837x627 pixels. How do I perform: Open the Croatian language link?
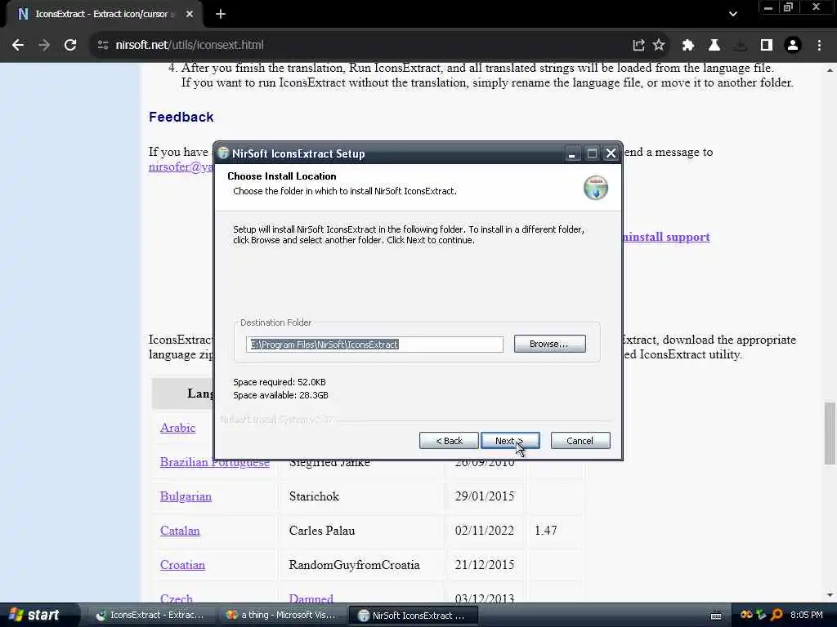[x=182, y=565]
